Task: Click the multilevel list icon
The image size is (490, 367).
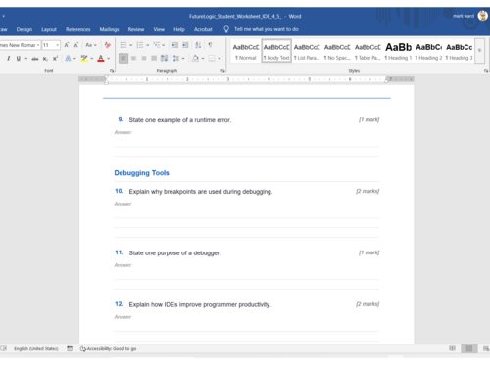Action: pyautogui.click(x=157, y=45)
